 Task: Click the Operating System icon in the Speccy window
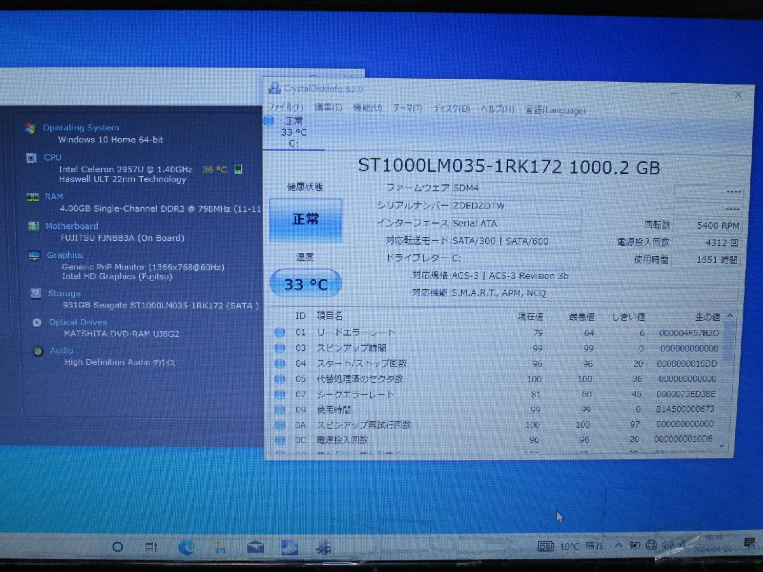click(x=30, y=128)
